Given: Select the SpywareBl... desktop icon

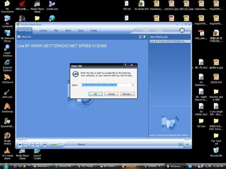Looking at the screenshot, I should pos(7,123).
